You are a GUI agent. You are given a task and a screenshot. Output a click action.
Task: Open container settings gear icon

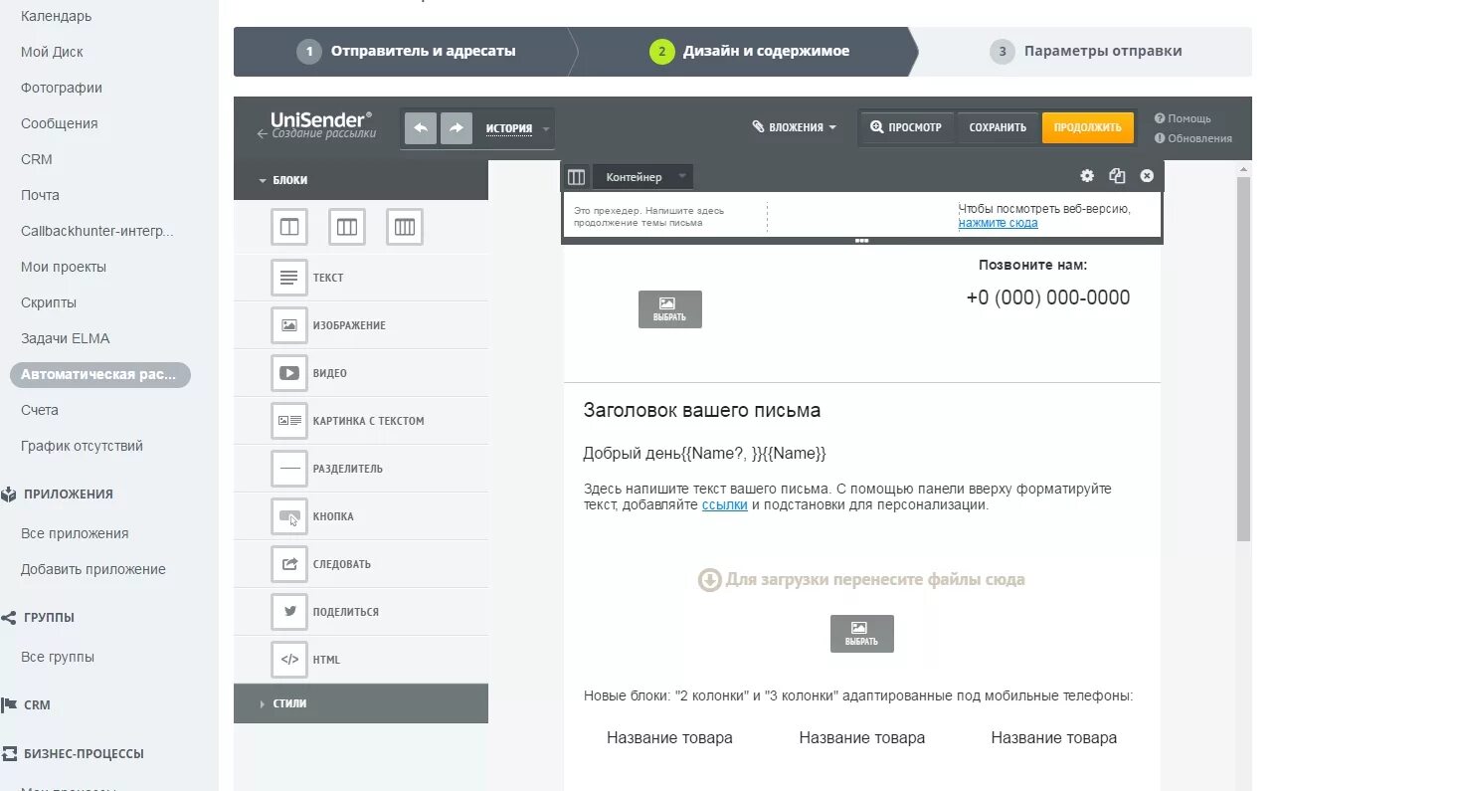click(x=1087, y=176)
